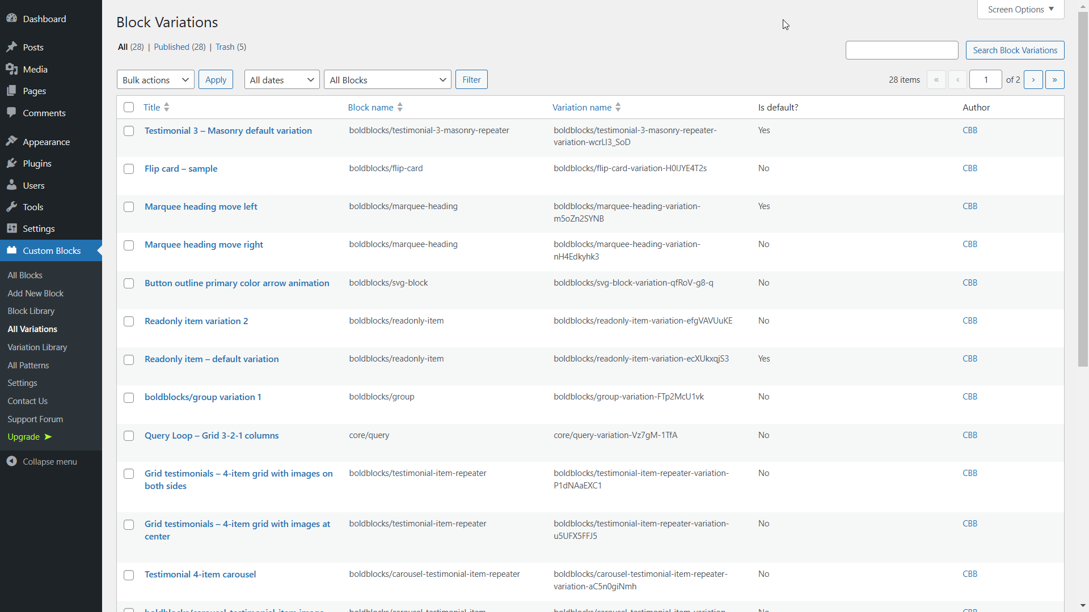Open the All dates dropdown

click(x=282, y=80)
